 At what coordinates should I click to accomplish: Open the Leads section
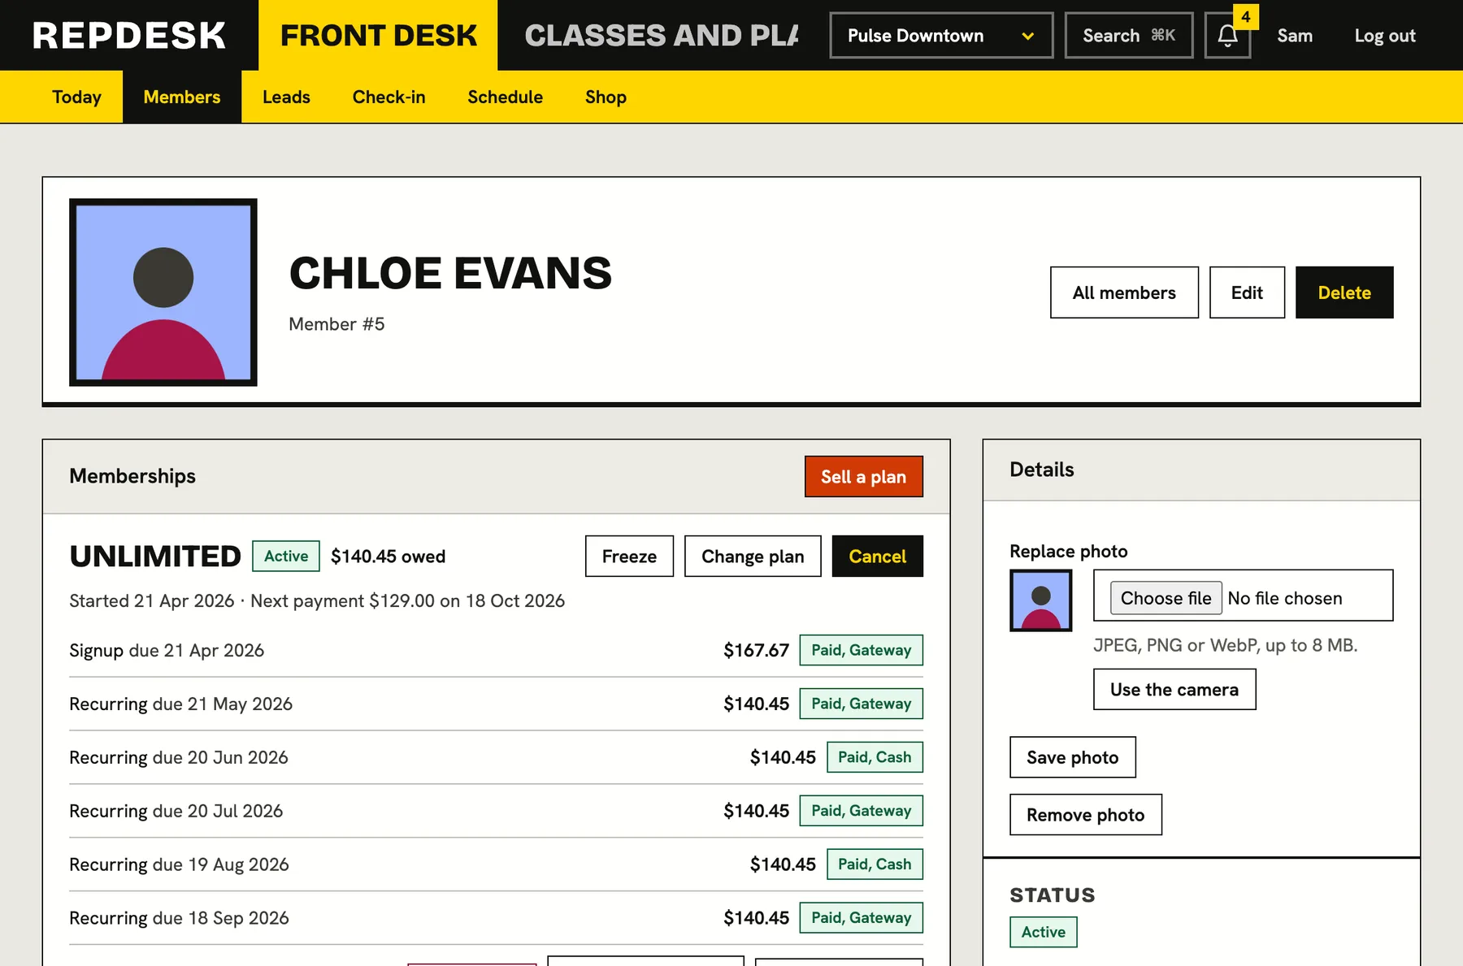(x=286, y=97)
